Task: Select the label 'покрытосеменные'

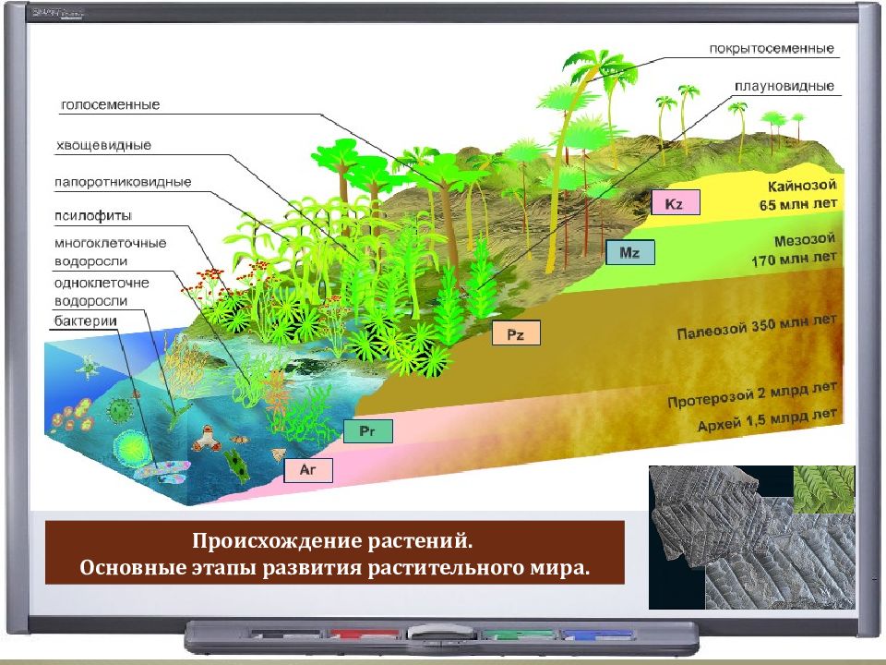Action: pyautogui.click(x=772, y=49)
